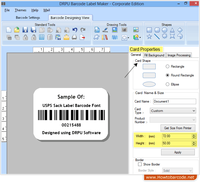Choose the diamond shape tool

pyautogui.click(x=180, y=30)
